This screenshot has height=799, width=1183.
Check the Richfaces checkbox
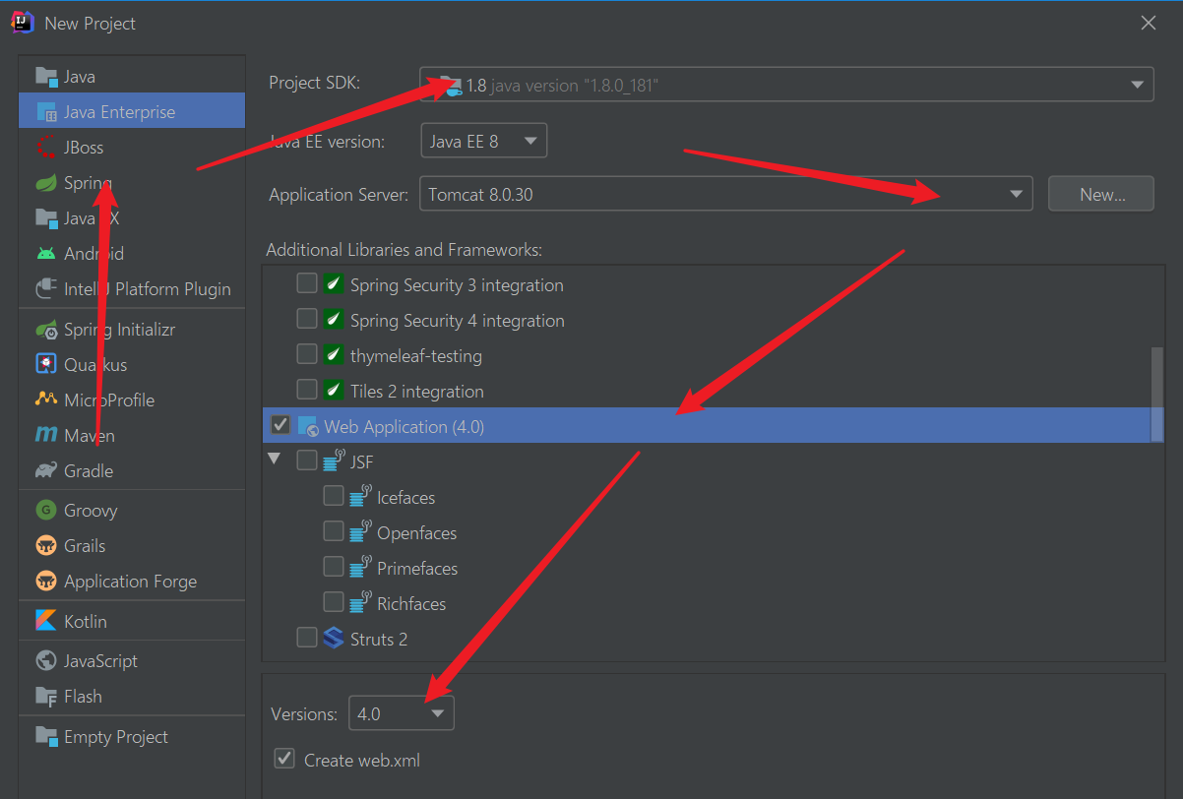click(334, 602)
